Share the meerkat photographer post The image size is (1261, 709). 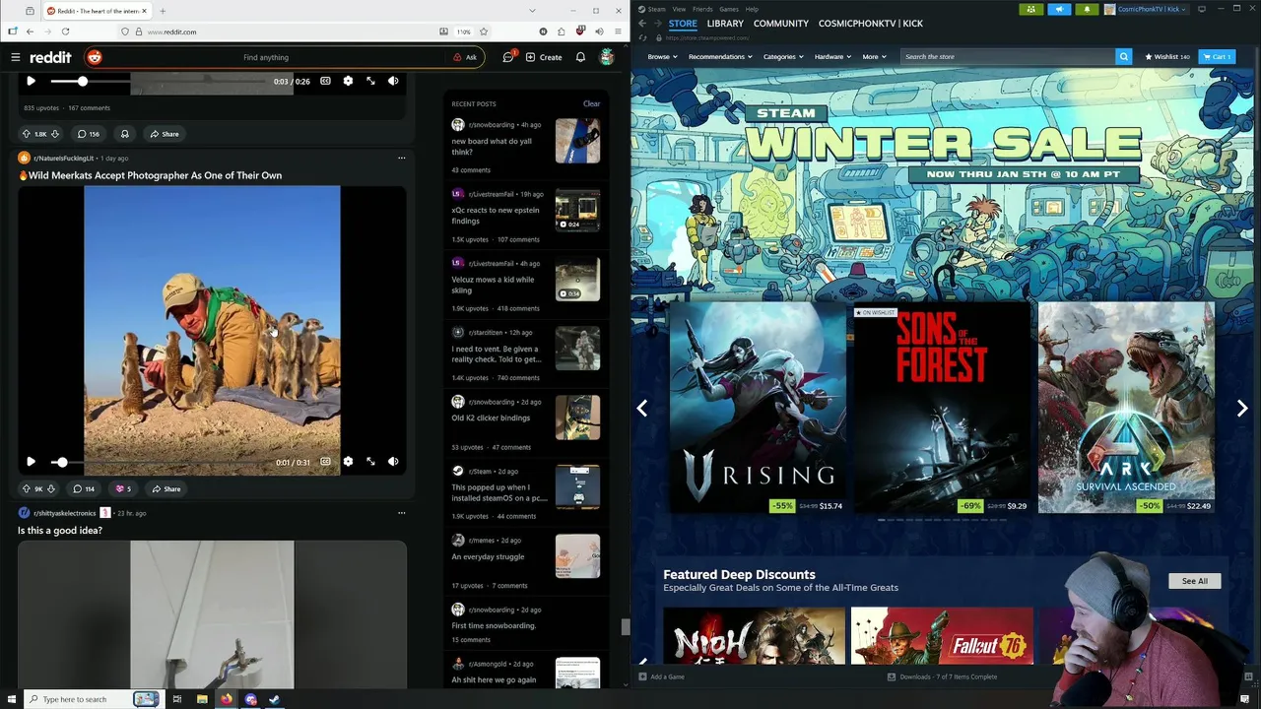pos(166,488)
